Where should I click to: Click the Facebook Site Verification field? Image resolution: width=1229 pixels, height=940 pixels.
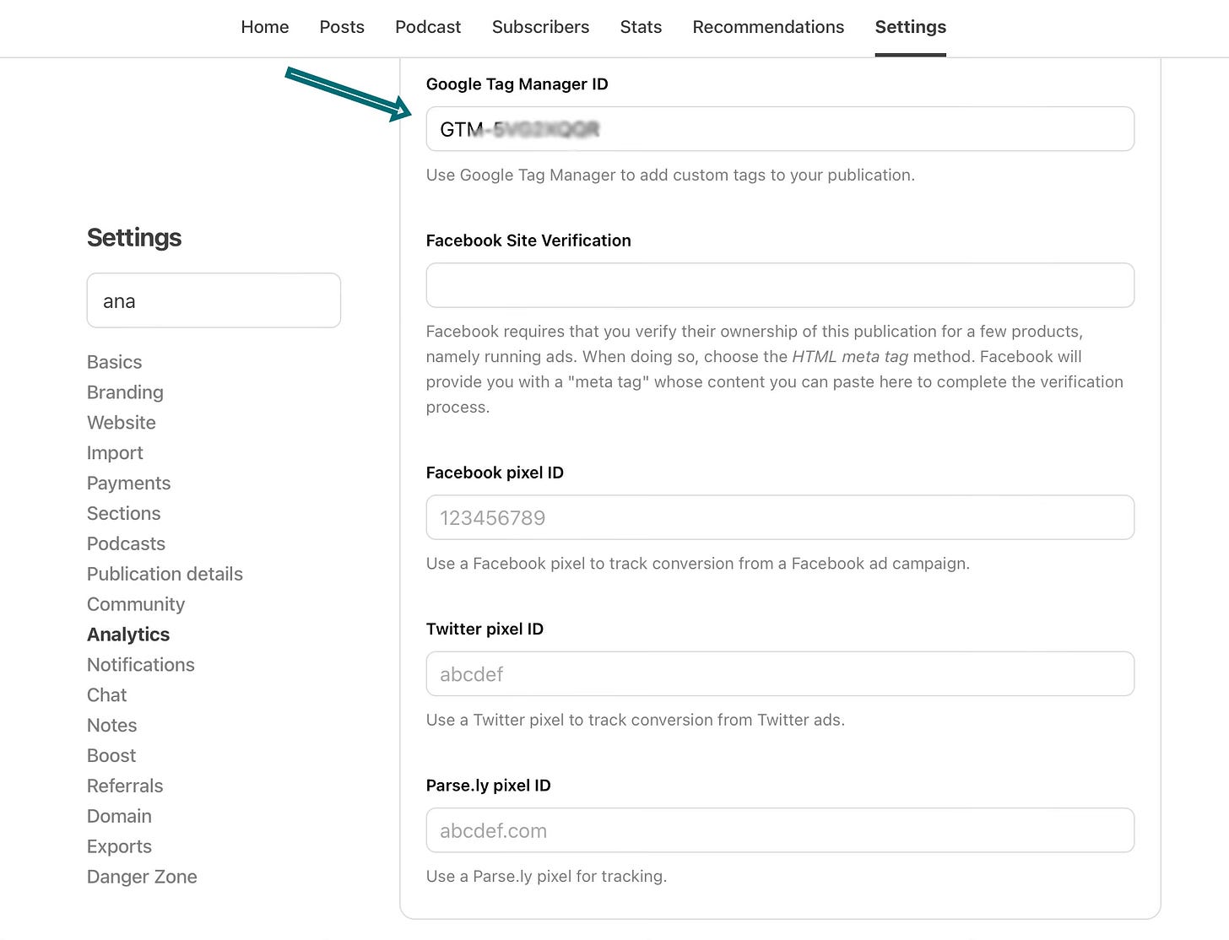pos(779,285)
